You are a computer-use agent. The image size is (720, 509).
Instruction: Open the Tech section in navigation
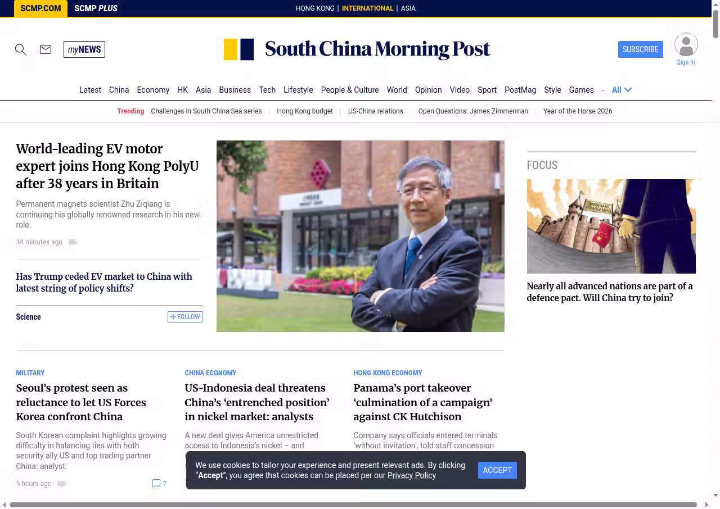(x=267, y=90)
